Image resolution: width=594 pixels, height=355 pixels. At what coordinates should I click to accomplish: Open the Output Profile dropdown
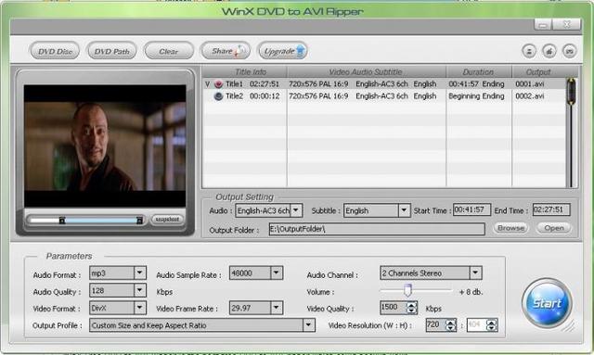pos(309,325)
